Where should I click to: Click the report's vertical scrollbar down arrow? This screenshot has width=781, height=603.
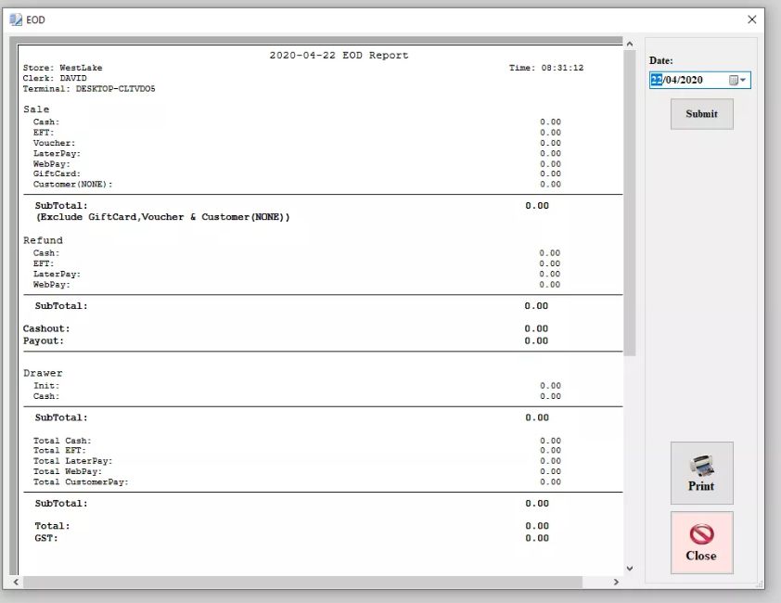(629, 568)
